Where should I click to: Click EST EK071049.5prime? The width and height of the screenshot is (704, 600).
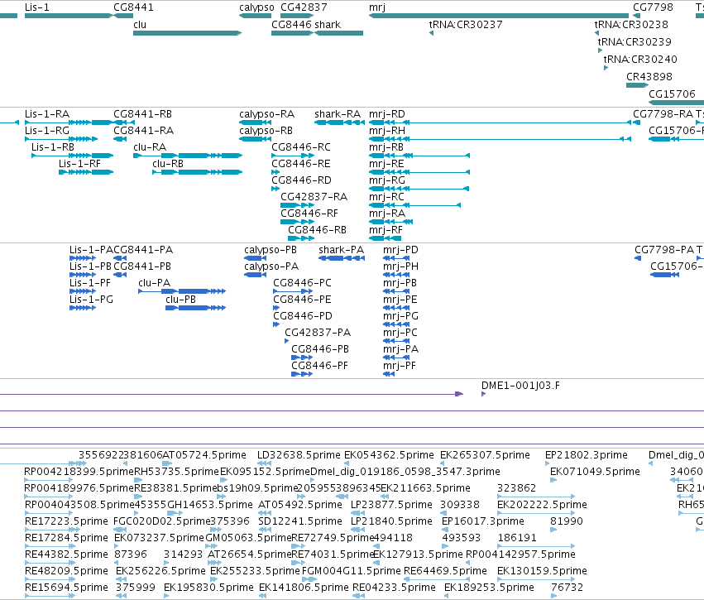(553, 480)
